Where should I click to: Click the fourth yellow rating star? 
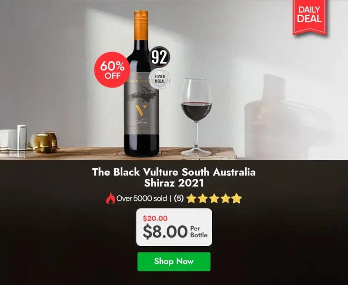(x=225, y=198)
